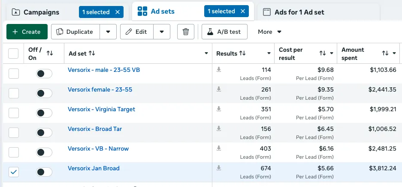Click the A/B test button
This screenshot has height=187, width=402.
point(224,32)
